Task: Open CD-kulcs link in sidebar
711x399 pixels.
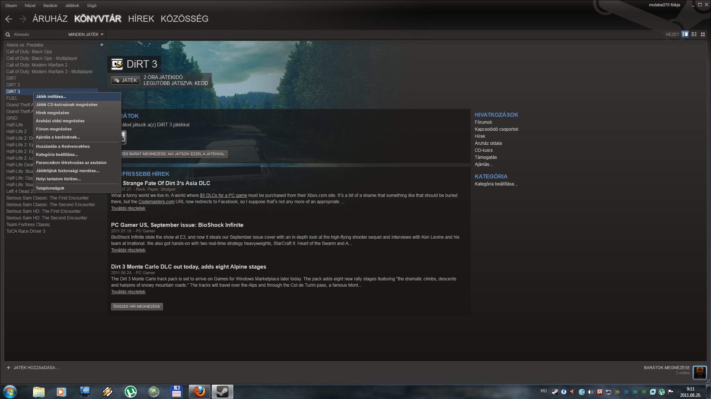Action: pyautogui.click(x=484, y=150)
